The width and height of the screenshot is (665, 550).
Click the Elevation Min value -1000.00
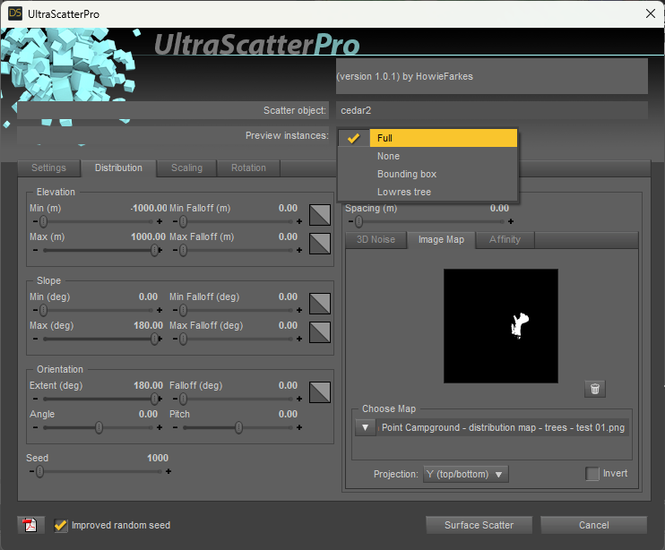pos(149,208)
